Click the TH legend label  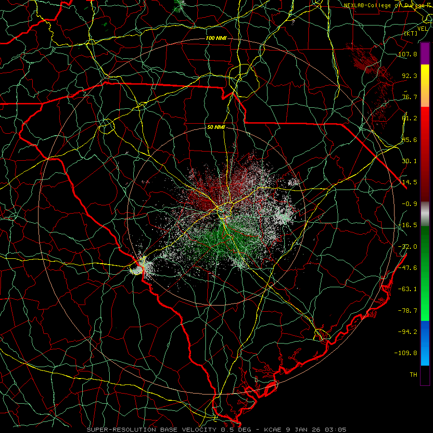413,375
